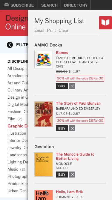Open the Search menu item

click(x=49, y=5)
